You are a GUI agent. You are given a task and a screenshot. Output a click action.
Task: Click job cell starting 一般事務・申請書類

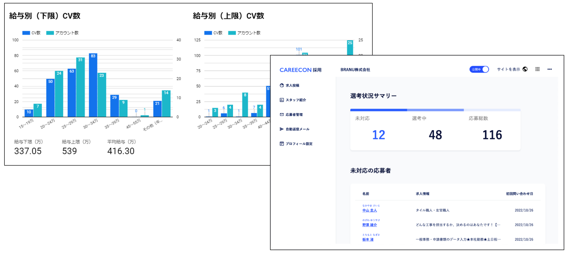coord(458,240)
